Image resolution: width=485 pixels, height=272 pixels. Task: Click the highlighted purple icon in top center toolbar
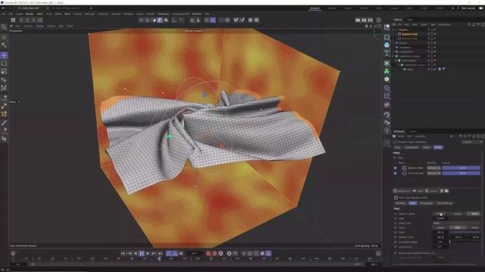click(160, 20)
